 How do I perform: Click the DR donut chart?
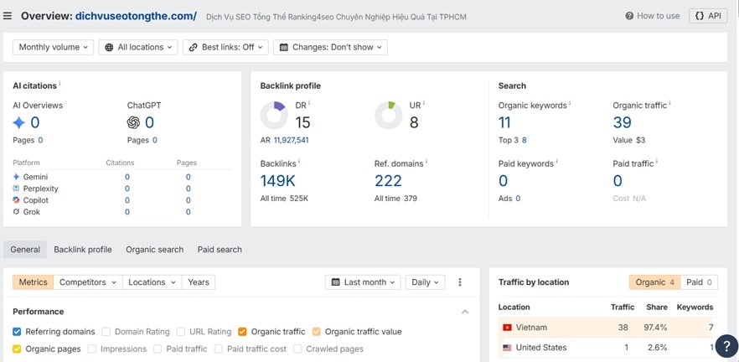coord(274,116)
